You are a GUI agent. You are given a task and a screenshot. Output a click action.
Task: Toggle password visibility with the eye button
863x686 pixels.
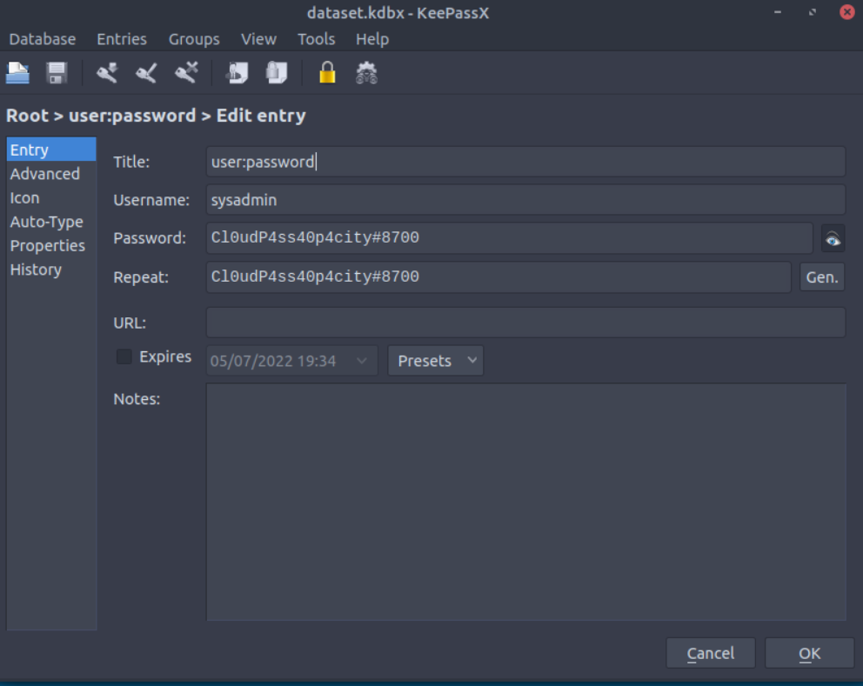pos(833,238)
